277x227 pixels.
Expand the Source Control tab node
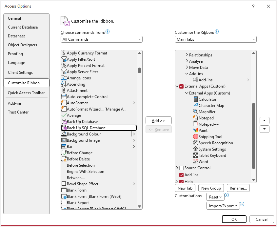tap(177, 168)
